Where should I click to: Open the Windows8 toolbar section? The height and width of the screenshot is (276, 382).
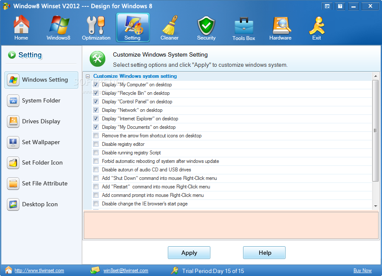[59, 27]
